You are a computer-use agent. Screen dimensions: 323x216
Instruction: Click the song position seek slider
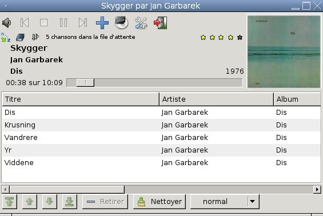point(154,82)
